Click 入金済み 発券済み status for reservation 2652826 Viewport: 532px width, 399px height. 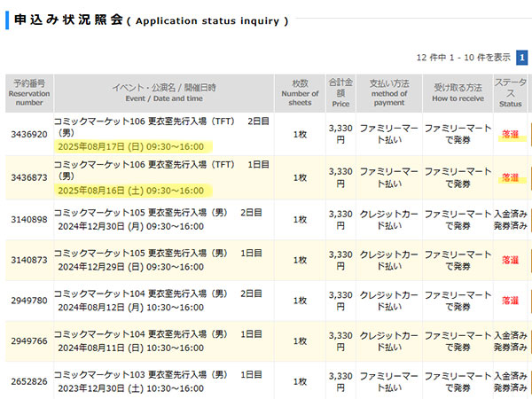coord(511,381)
